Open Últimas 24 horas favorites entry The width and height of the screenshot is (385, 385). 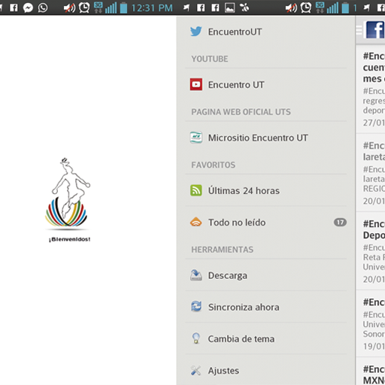tap(266, 190)
